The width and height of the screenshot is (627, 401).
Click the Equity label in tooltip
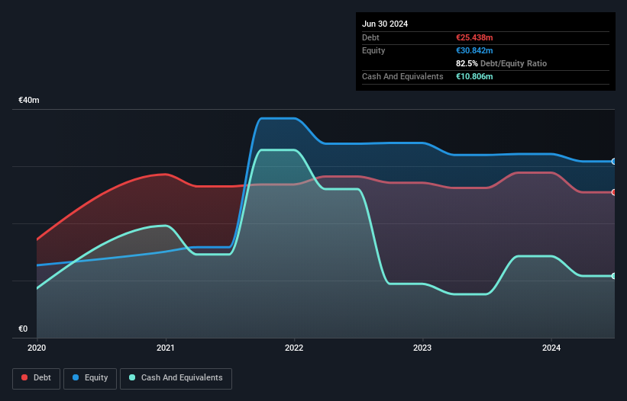pyautogui.click(x=373, y=50)
